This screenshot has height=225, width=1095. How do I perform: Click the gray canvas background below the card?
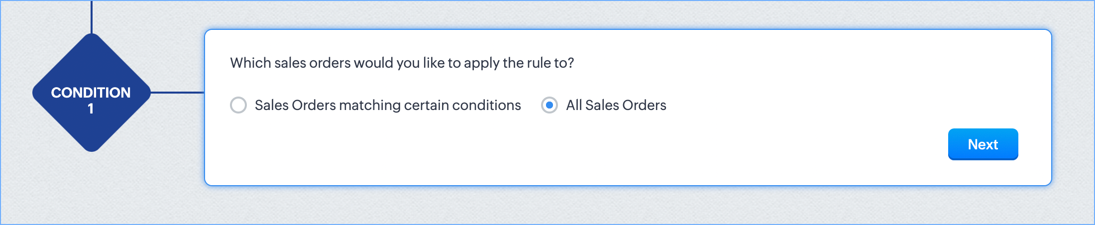(x=597, y=207)
